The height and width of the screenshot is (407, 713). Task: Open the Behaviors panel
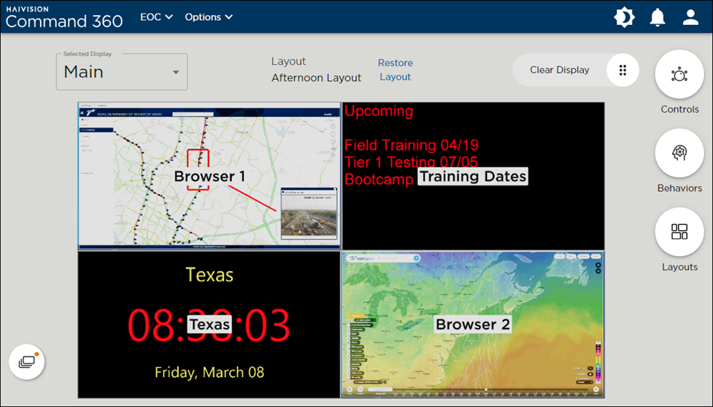point(679,153)
